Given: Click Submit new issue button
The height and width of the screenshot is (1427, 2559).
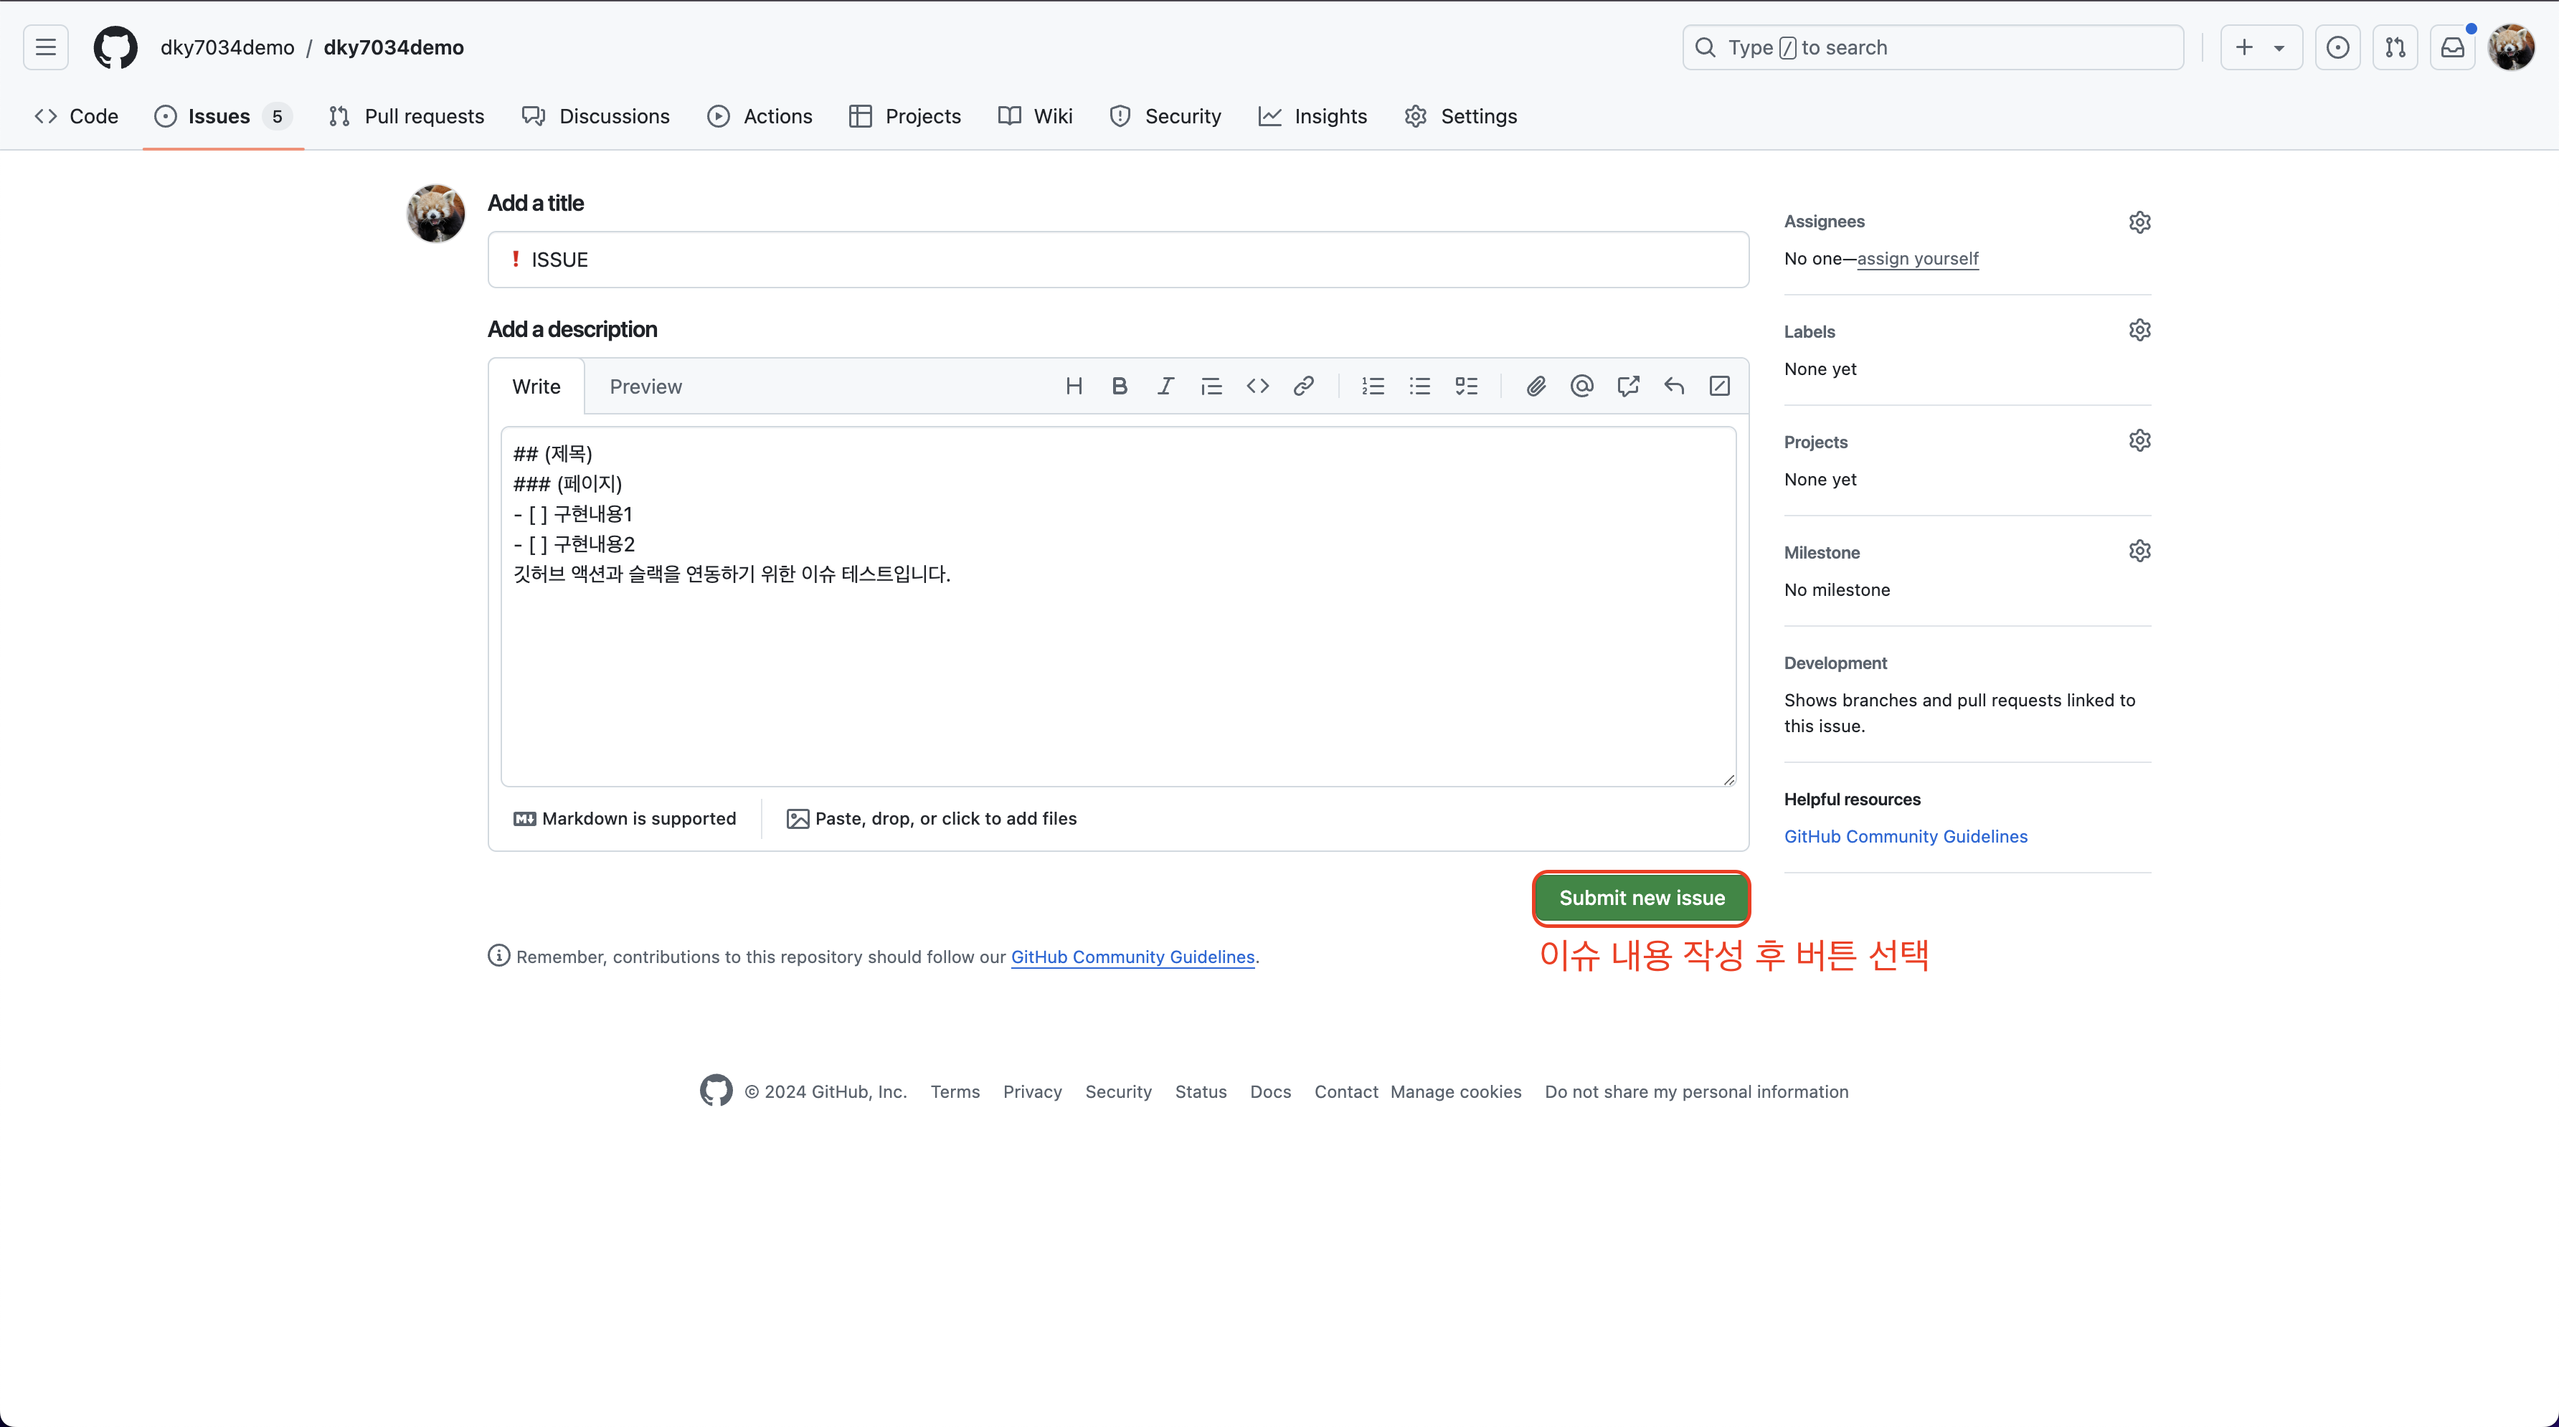Looking at the screenshot, I should pos(1641,898).
